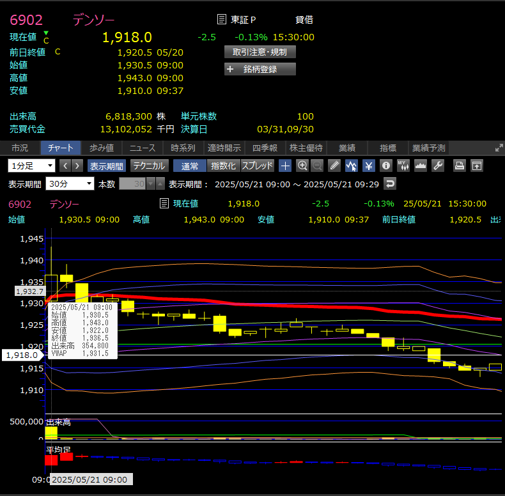Screen dimensions: 505x496
Task: Click the previous period arrow button
Action: tap(65, 166)
